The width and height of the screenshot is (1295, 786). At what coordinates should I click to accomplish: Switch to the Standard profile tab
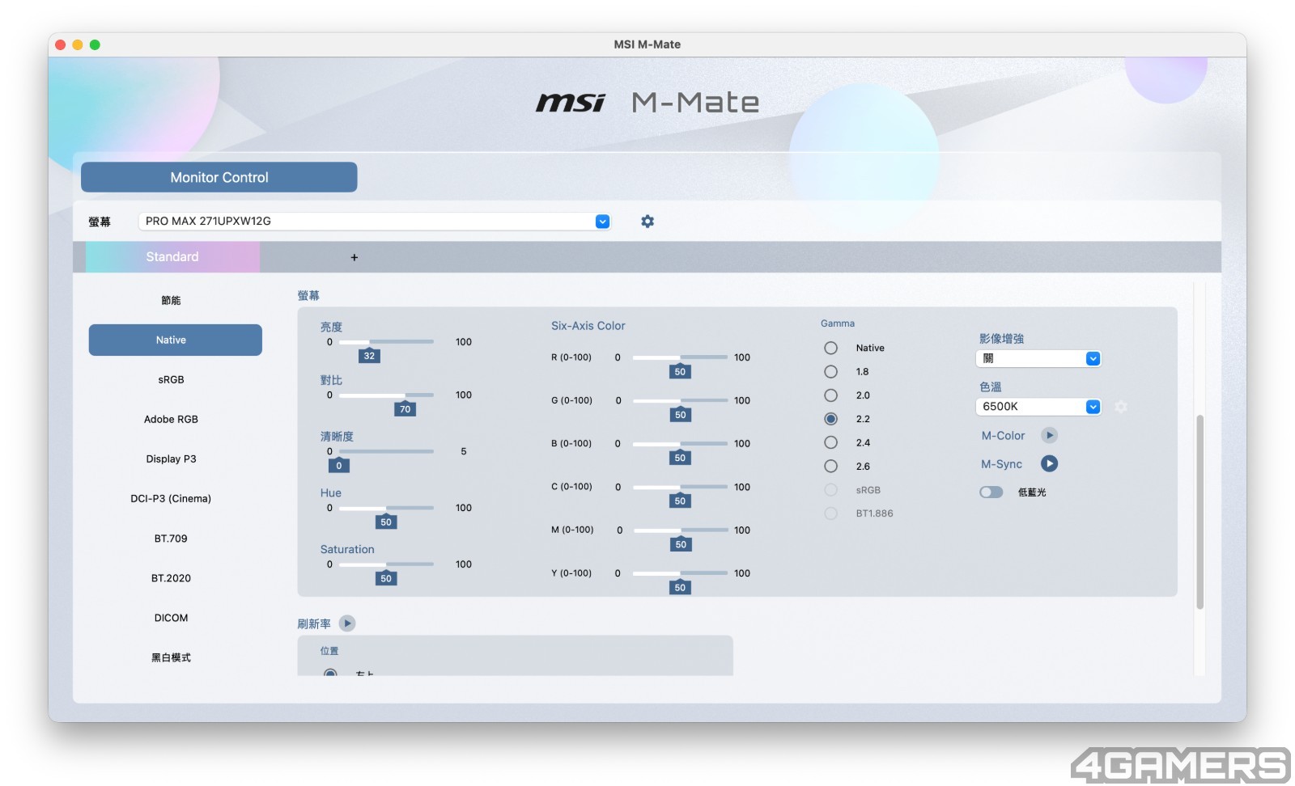click(x=172, y=256)
